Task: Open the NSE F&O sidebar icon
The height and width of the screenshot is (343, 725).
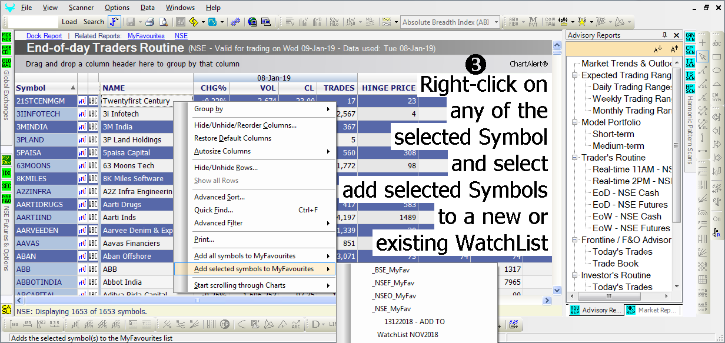Action: tap(6, 199)
